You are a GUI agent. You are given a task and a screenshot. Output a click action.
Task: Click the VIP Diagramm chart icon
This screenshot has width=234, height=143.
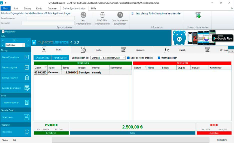207,50
